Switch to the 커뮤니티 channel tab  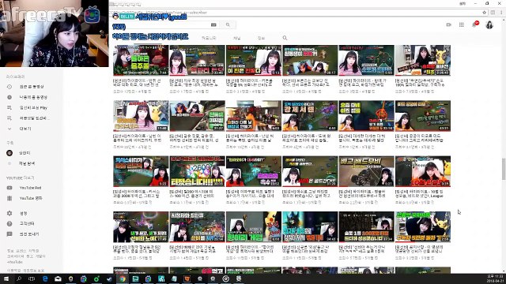(209, 38)
